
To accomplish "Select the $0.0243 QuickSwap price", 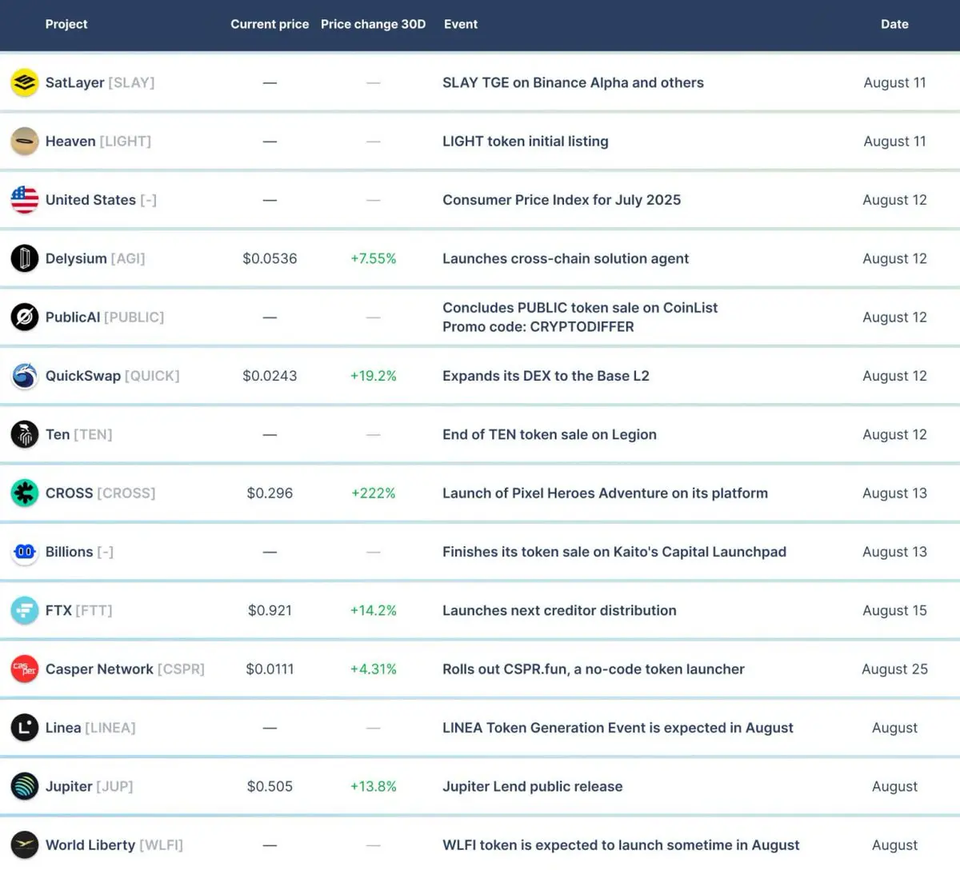I will [270, 376].
